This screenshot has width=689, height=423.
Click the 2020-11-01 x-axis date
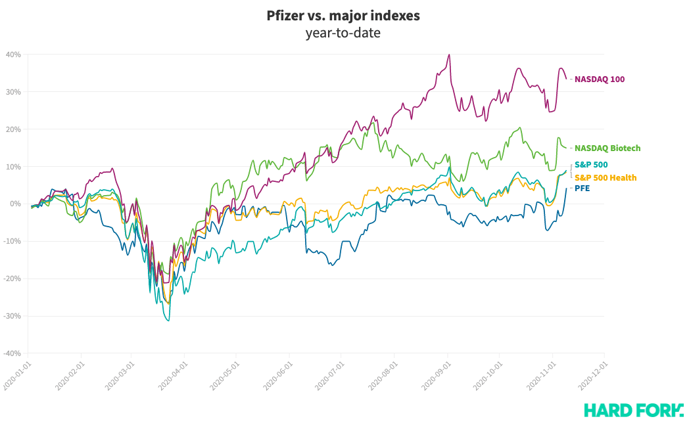(542, 375)
